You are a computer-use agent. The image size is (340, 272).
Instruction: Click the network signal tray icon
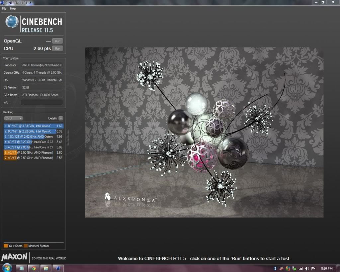pyautogui.click(x=300, y=269)
